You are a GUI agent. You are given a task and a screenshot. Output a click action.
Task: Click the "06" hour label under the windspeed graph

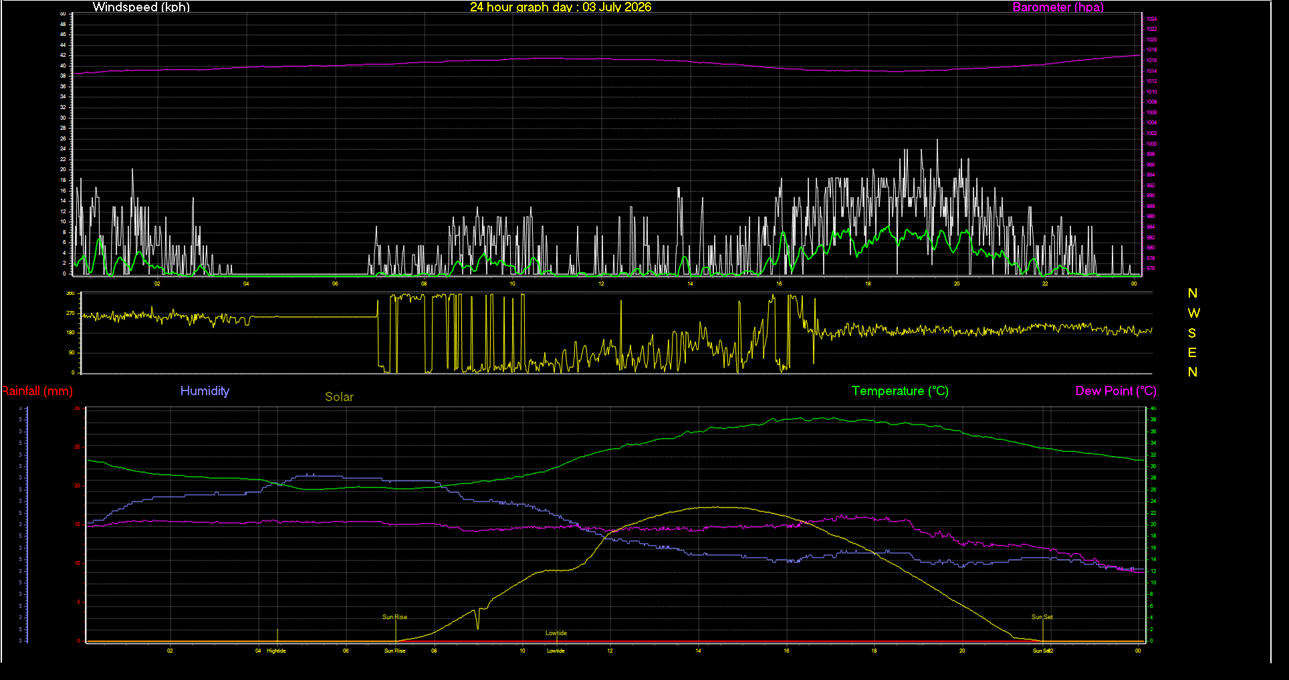(335, 284)
